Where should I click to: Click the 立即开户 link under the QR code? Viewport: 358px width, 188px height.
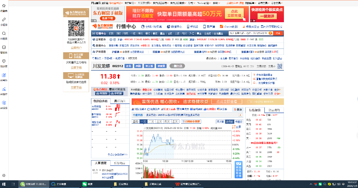point(76,48)
